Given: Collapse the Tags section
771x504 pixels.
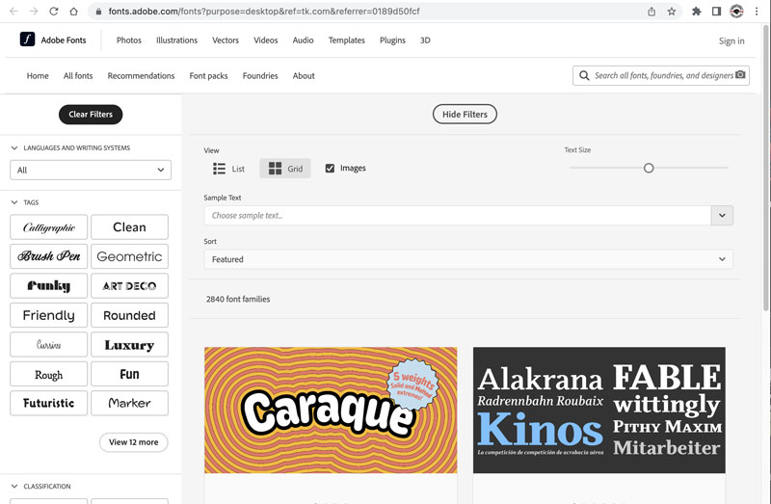Looking at the screenshot, I should coord(14,202).
